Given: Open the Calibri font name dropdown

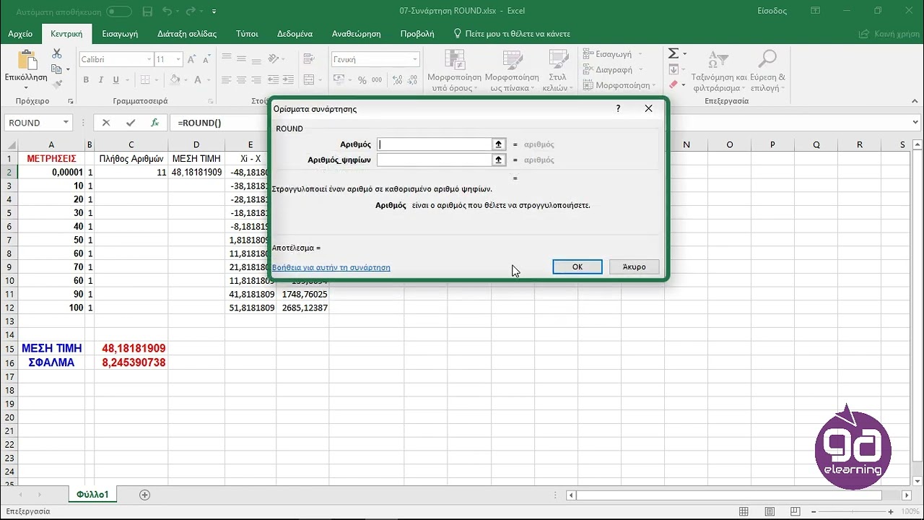Looking at the screenshot, I should (x=149, y=59).
